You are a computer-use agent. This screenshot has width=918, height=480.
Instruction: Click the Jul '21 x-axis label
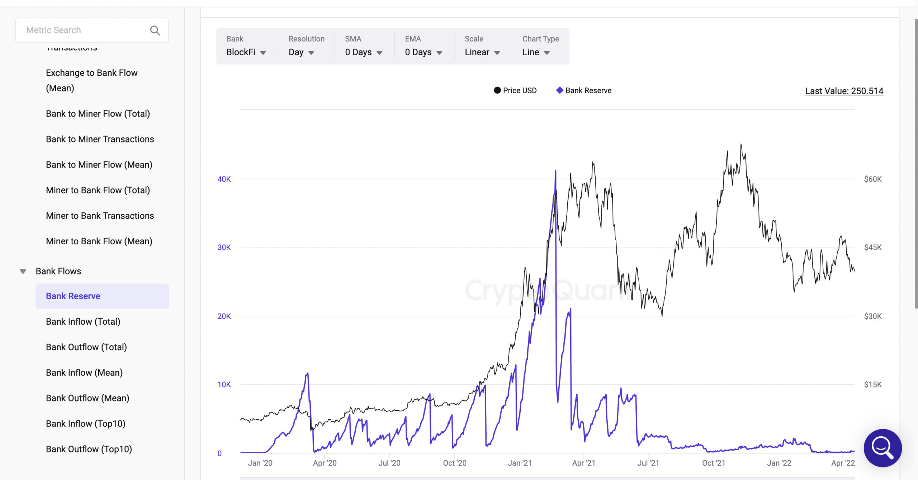click(648, 463)
